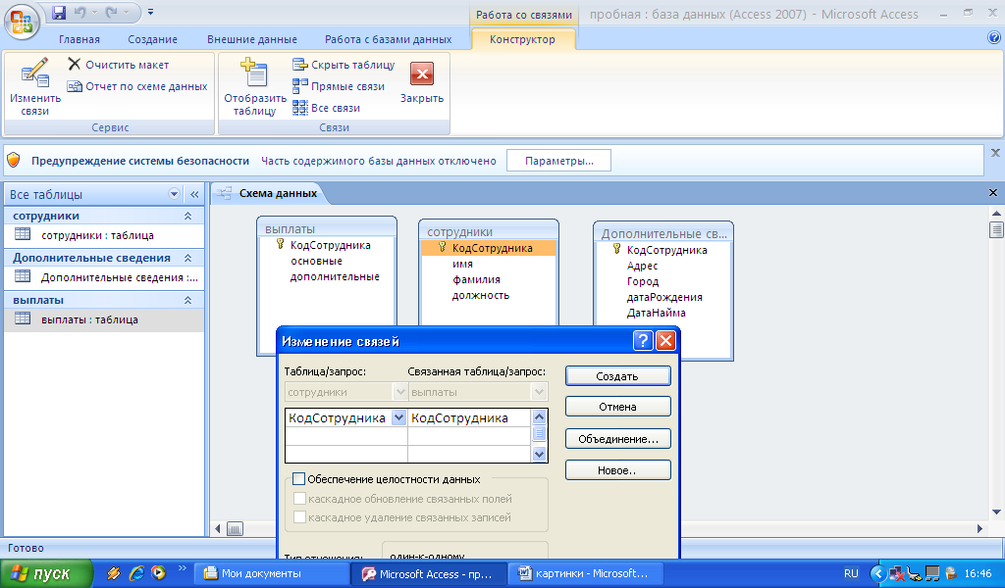Click the RU language indicator

[851, 573]
